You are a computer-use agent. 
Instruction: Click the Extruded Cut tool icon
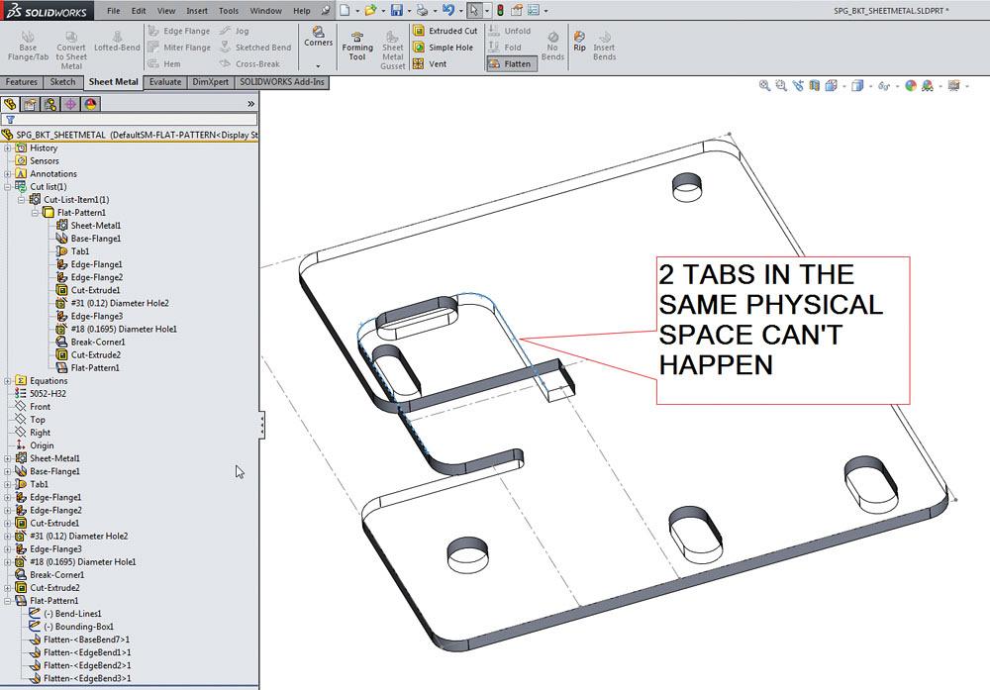420,31
